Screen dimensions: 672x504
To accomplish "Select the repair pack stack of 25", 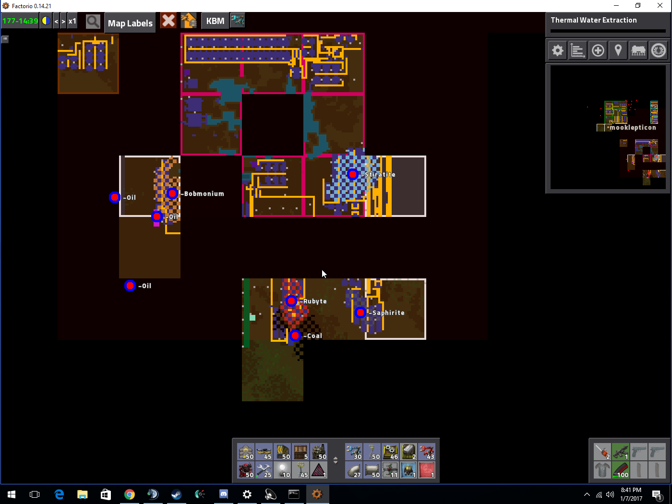I will (x=264, y=470).
